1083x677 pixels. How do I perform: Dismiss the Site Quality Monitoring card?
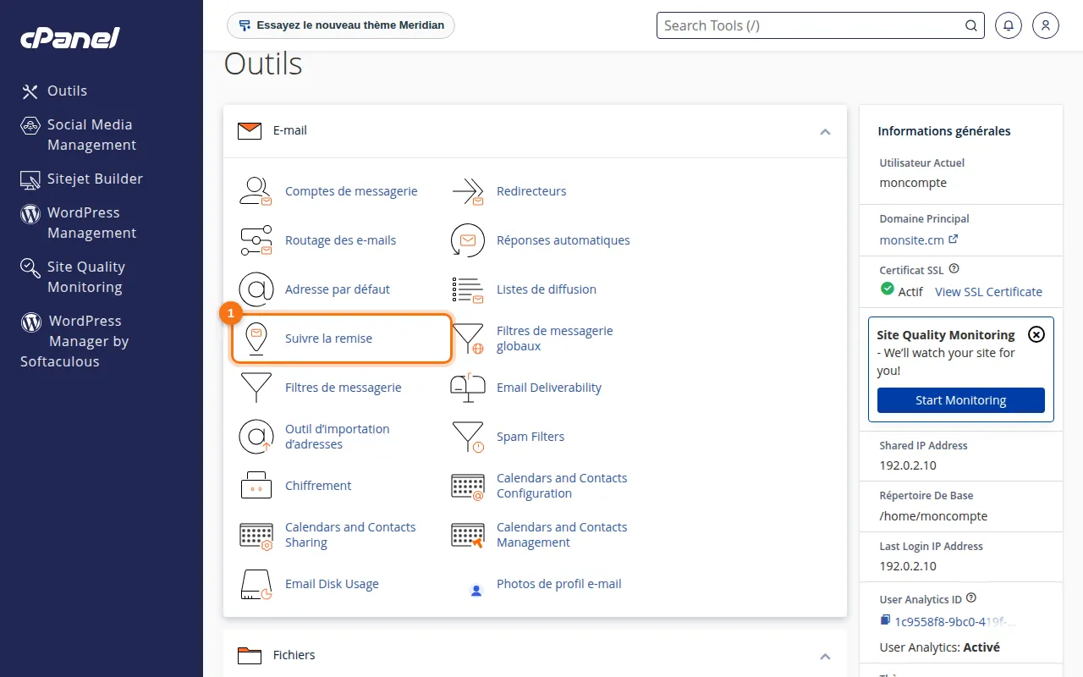coord(1036,334)
